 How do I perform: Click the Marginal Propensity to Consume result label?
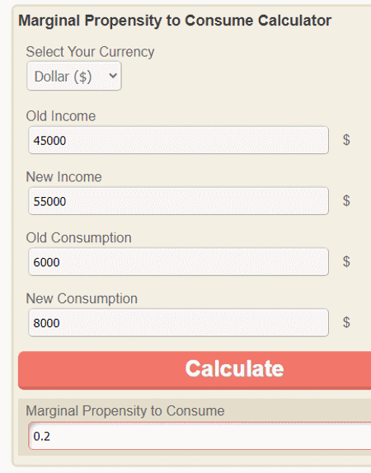point(125,411)
